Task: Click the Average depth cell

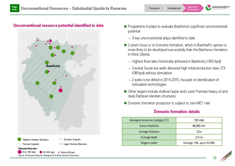Action: coord(149,137)
